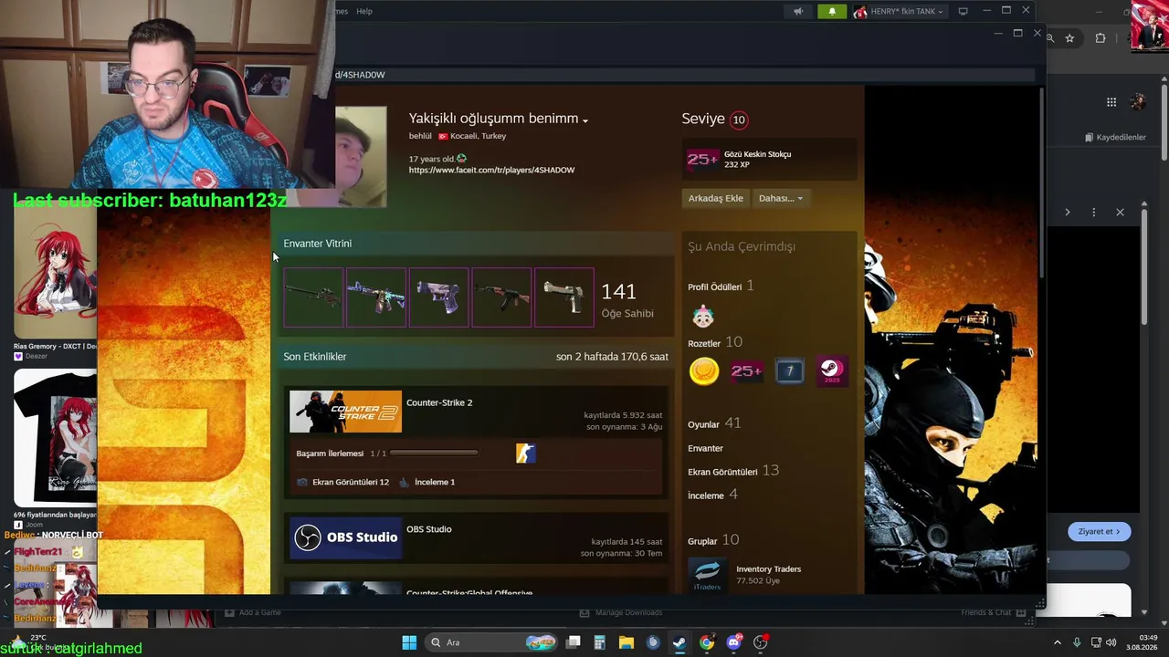Image resolution: width=1169 pixels, height=657 pixels.
Task: Open the Rozetler 10 link
Action: [715, 342]
